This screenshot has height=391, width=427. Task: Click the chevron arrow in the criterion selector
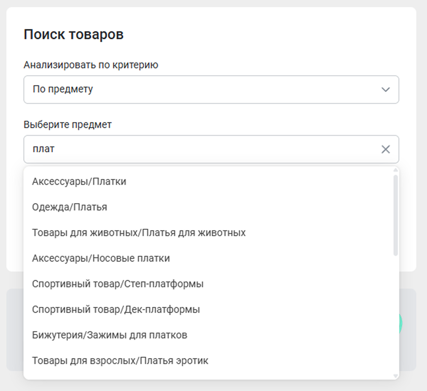pos(385,90)
